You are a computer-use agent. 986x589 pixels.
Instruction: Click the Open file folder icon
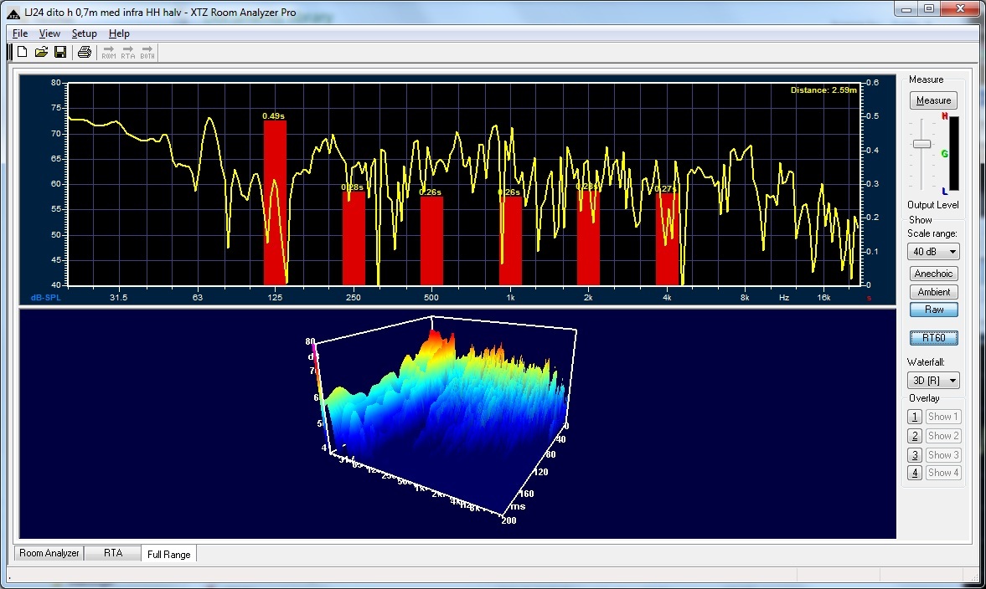coord(42,52)
